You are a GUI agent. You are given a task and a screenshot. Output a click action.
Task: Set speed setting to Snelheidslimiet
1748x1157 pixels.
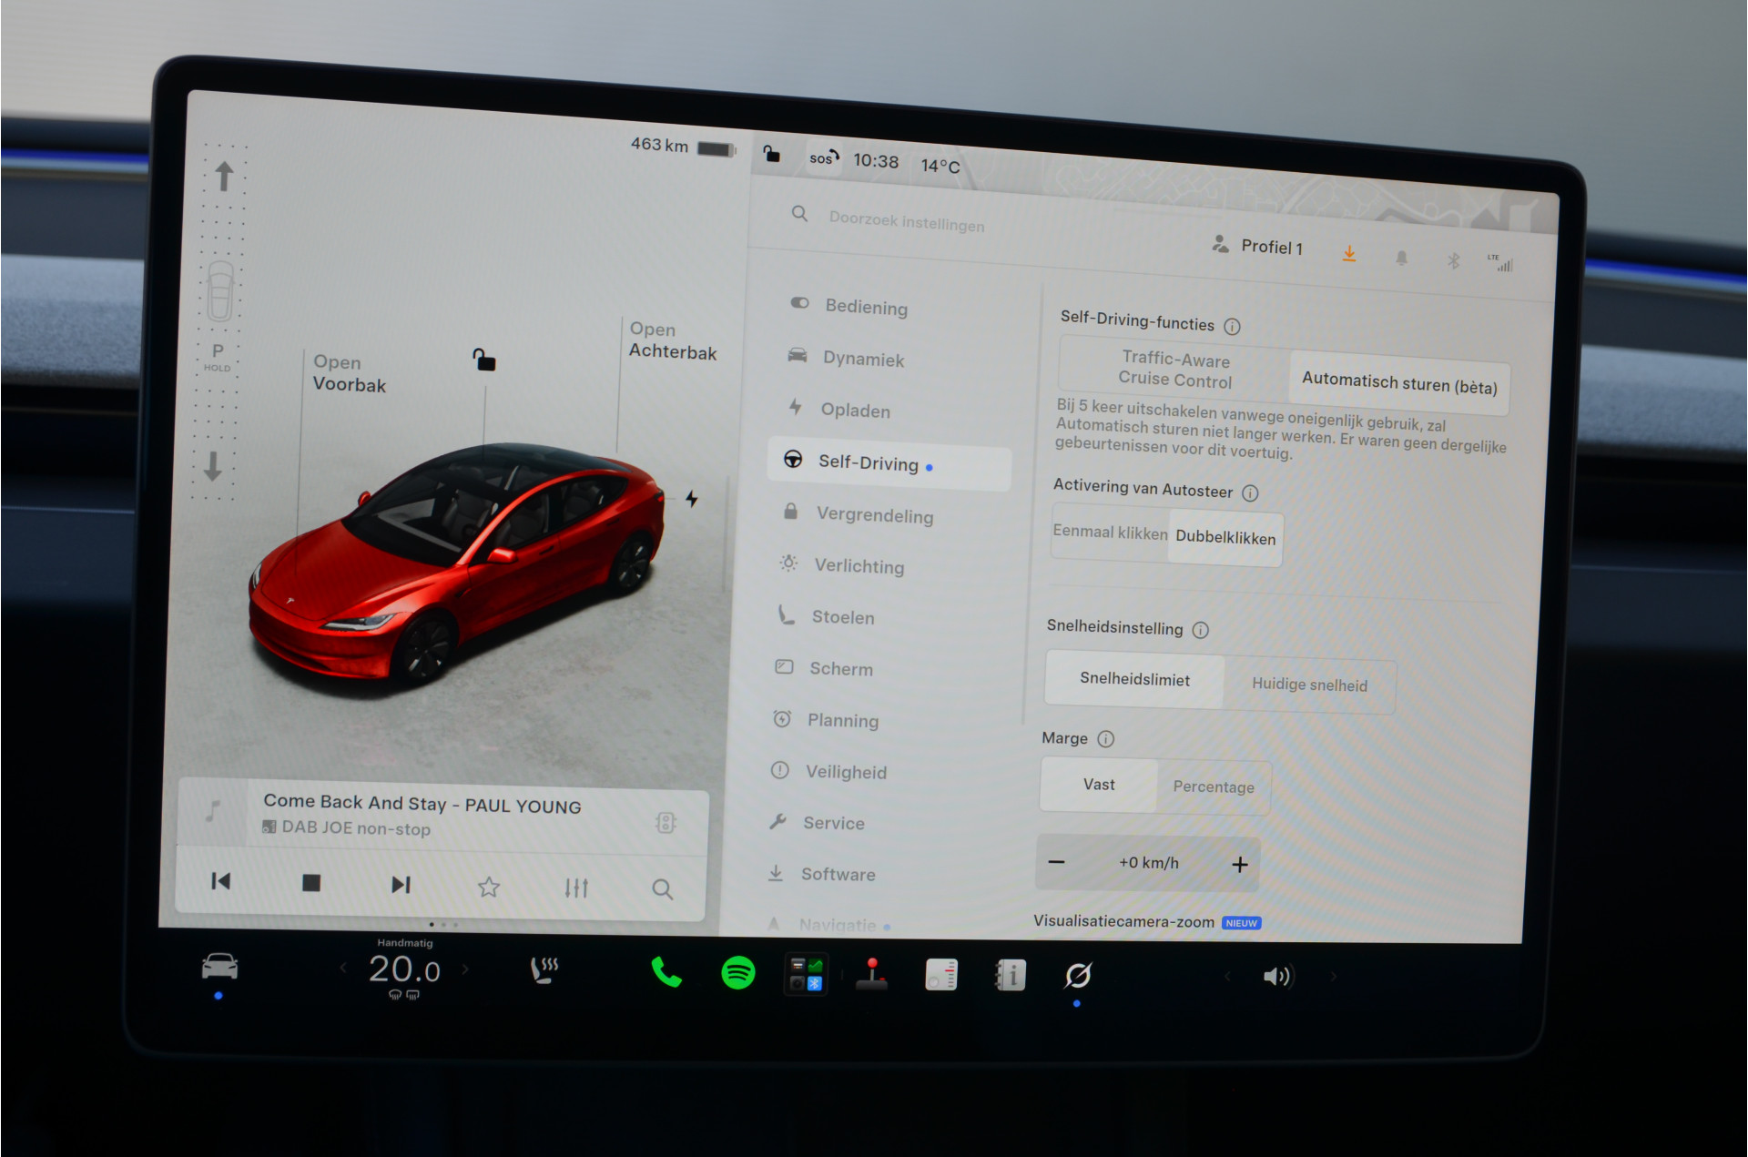pos(1134,679)
